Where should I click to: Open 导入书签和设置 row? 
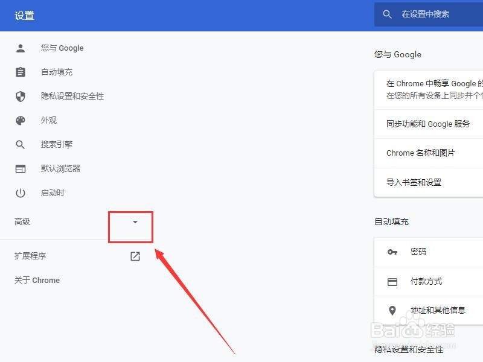(429, 182)
